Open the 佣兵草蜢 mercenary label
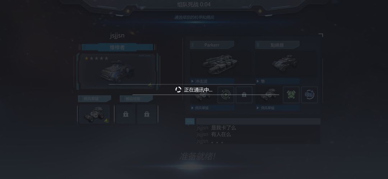This screenshot has height=179, width=388. pos(94,98)
